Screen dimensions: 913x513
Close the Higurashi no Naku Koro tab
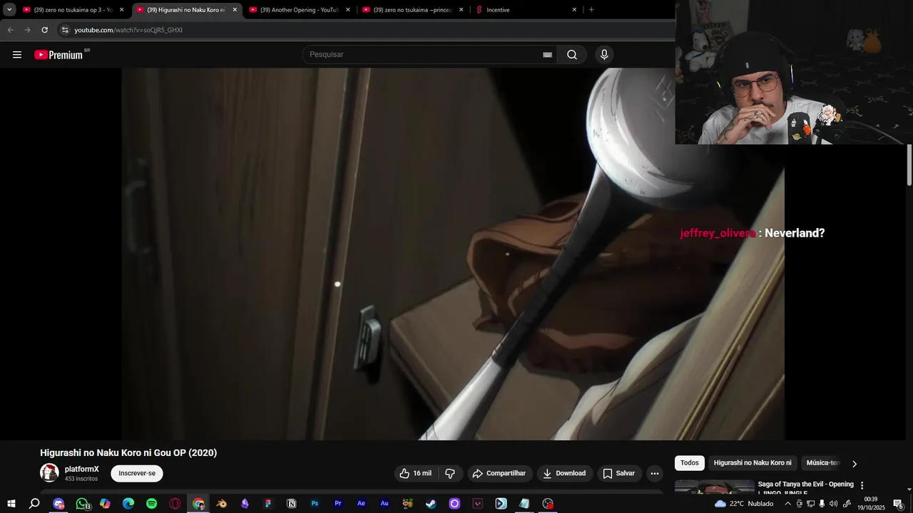235,10
